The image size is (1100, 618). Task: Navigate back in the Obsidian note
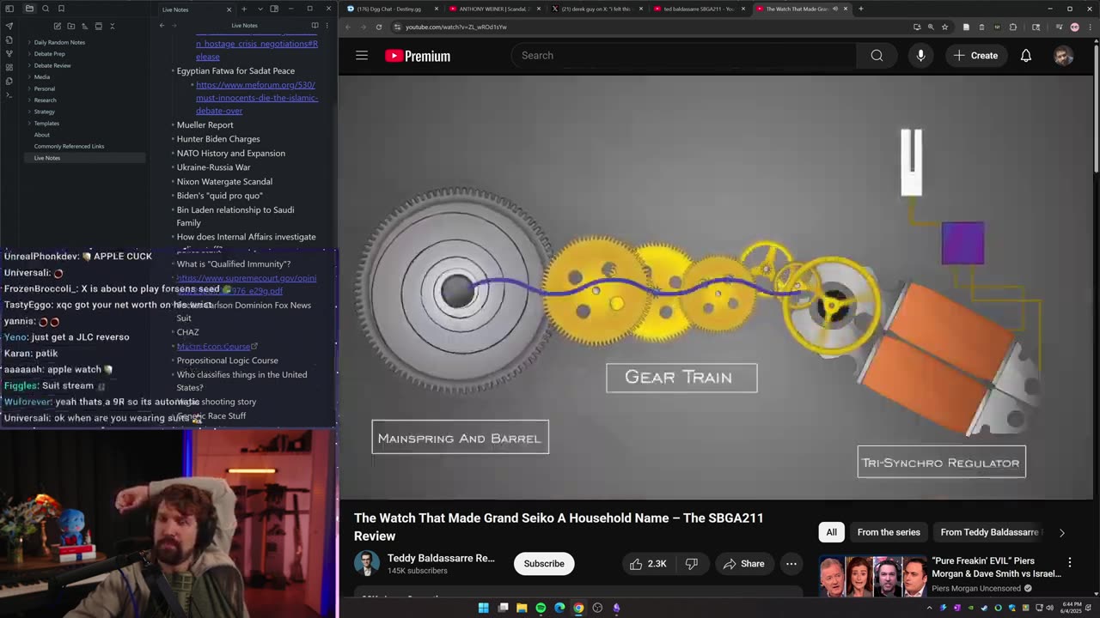point(162,26)
